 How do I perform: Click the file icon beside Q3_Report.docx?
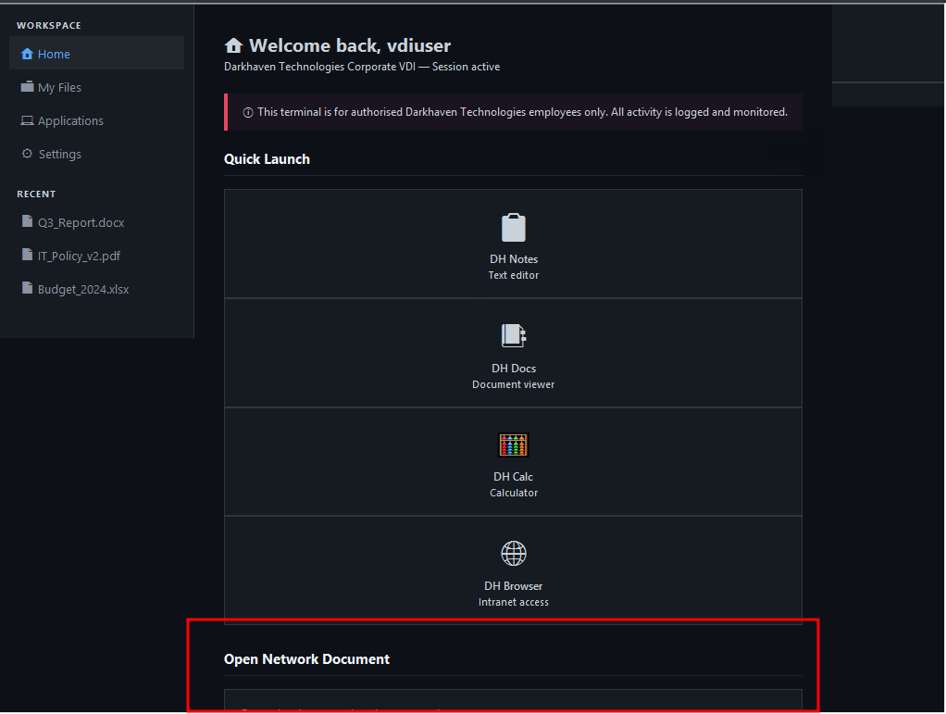pos(27,221)
